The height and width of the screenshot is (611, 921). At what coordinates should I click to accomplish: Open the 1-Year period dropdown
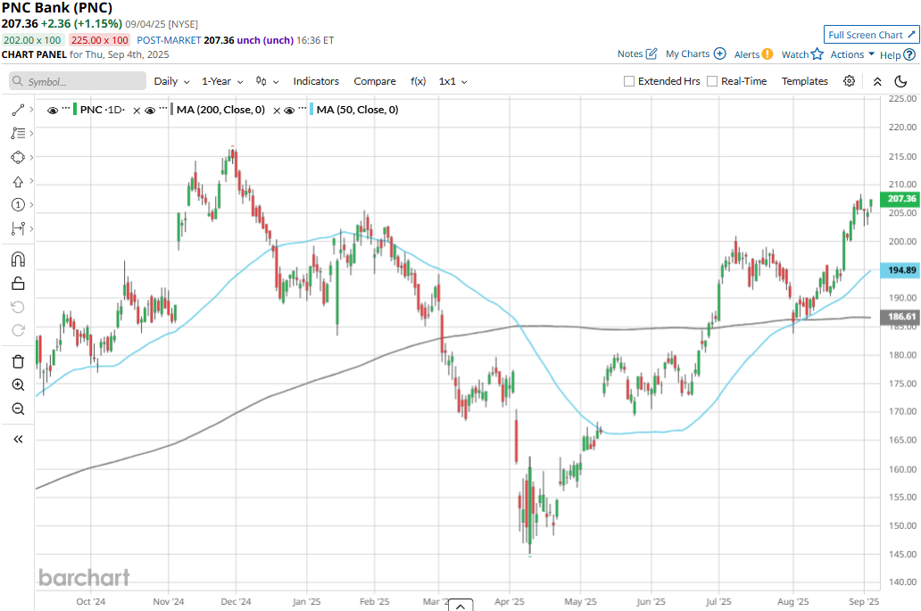coord(222,81)
